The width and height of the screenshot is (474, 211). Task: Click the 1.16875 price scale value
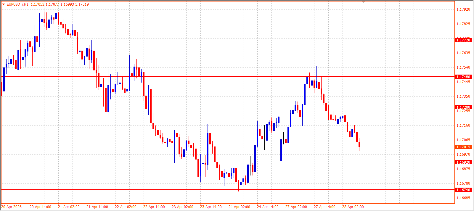[463, 169]
